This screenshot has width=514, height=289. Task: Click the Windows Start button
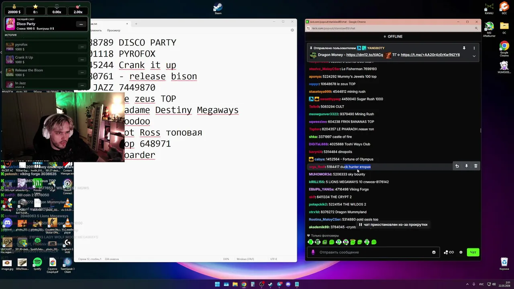click(x=217, y=284)
